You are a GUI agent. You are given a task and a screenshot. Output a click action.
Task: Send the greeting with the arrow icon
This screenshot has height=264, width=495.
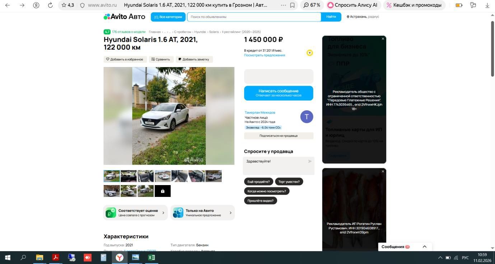tap(310, 161)
